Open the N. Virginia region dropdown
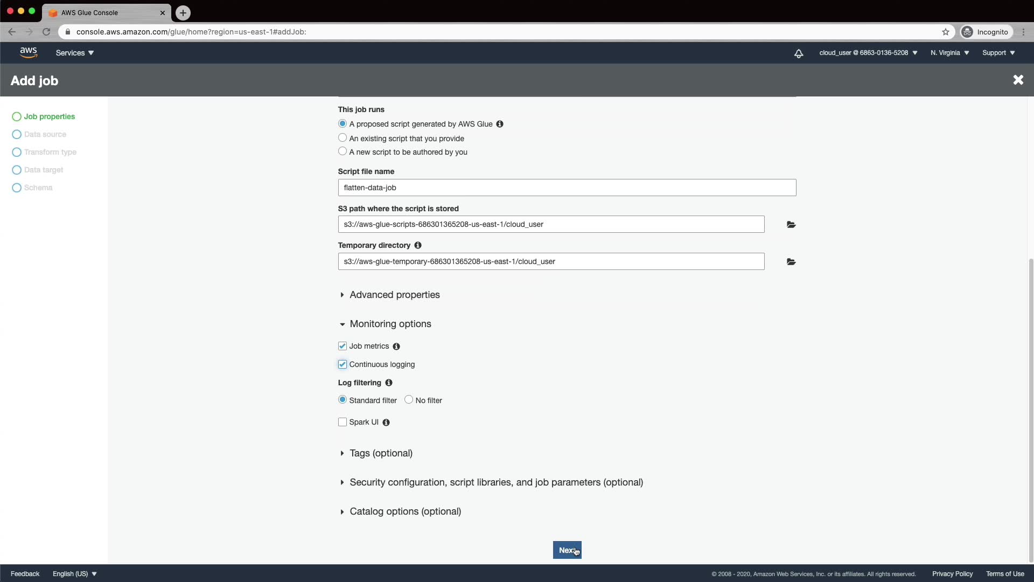This screenshot has width=1034, height=582. pyautogui.click(x=949, y=53)
